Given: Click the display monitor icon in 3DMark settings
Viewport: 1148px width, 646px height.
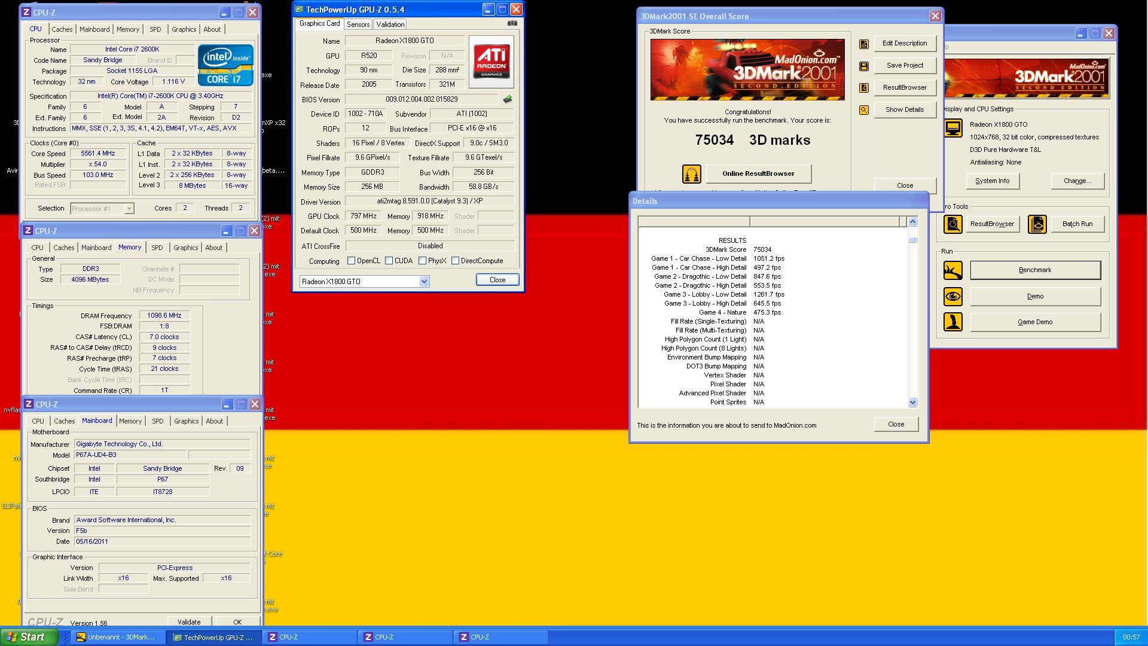Looking at the screenshot, I should point(953,128).
